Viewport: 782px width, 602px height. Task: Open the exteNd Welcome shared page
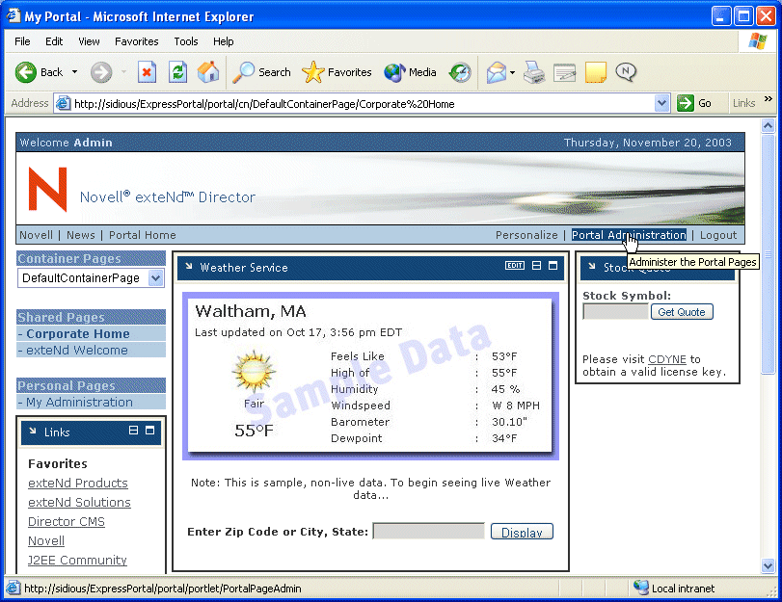pyautogui.click(x=77, y=350)
